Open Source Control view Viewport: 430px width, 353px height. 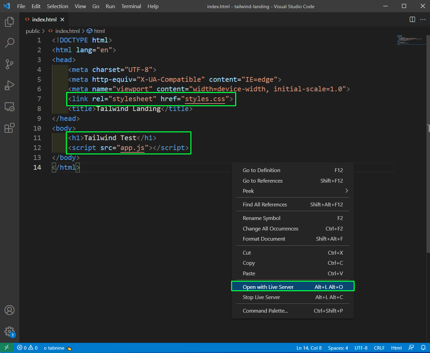click(10, 64)
